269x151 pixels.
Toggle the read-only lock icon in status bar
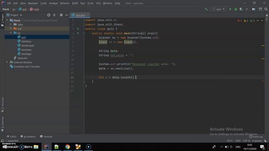[x=265, y=141]
